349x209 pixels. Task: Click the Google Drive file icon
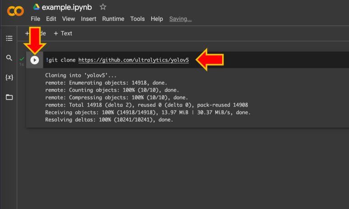[x=36, y=7]
